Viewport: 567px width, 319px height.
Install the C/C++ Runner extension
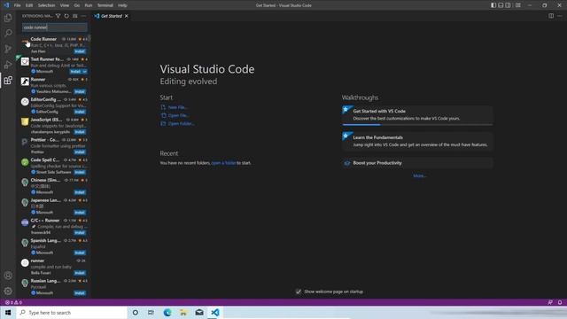(80, 232)
